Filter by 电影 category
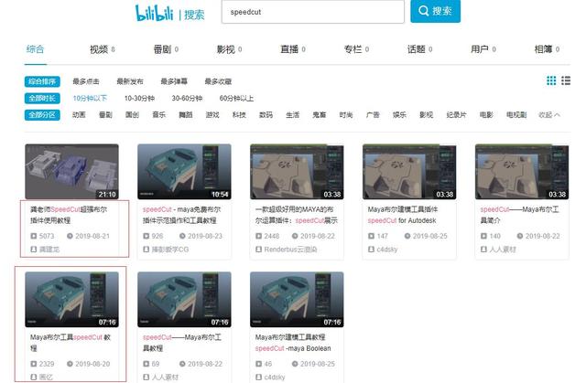This screenshot has width=586, height=383. [486, 115]
